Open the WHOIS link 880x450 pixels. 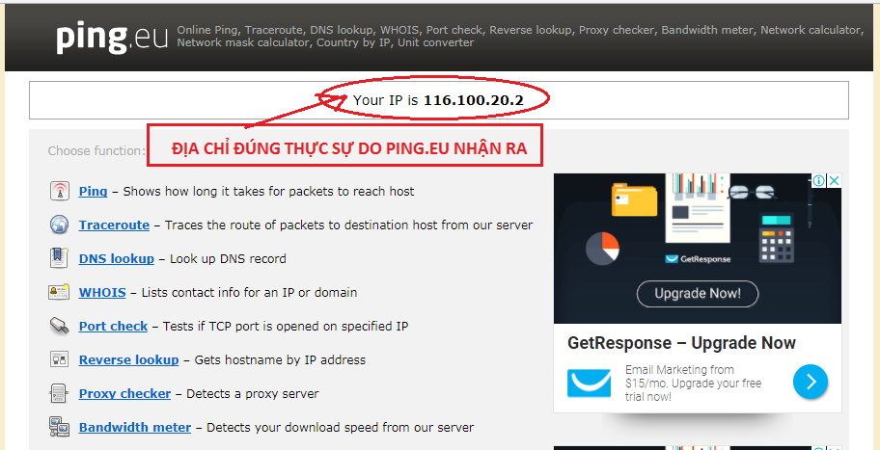pyautogui.click(x=102, y=292)
